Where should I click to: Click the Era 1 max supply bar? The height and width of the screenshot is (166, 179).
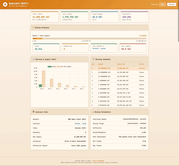52,83
